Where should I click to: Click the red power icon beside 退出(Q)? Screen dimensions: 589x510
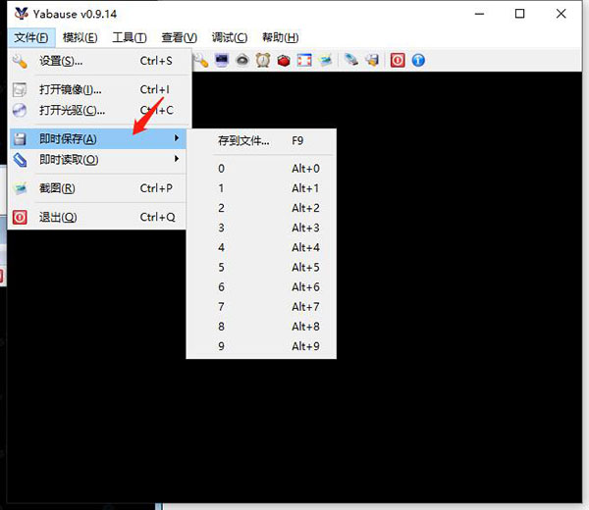click(x=20, y=217)
